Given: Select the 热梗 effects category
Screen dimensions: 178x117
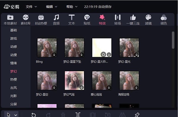Looking at the screenshot, I should (x=14, y=79).
